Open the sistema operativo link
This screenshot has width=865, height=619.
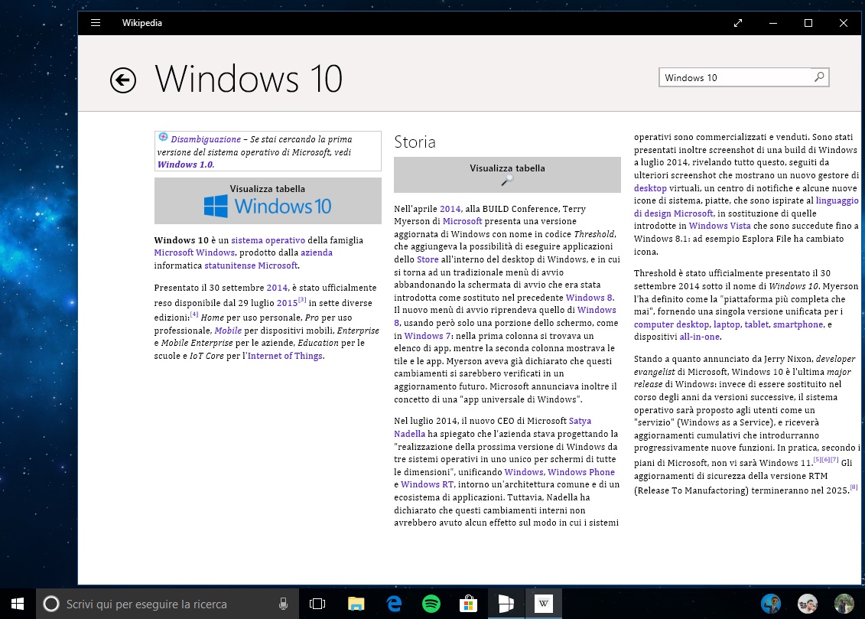point(268,240)
